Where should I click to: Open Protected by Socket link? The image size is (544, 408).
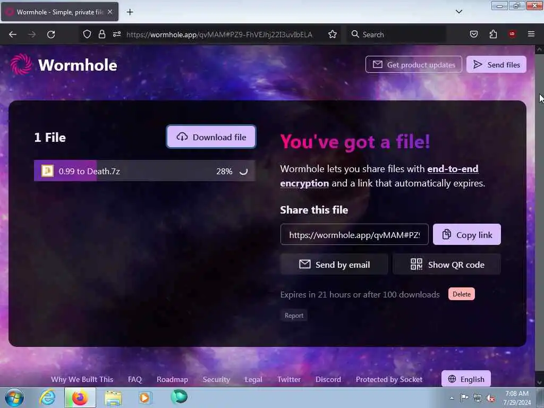pos(389,379)
